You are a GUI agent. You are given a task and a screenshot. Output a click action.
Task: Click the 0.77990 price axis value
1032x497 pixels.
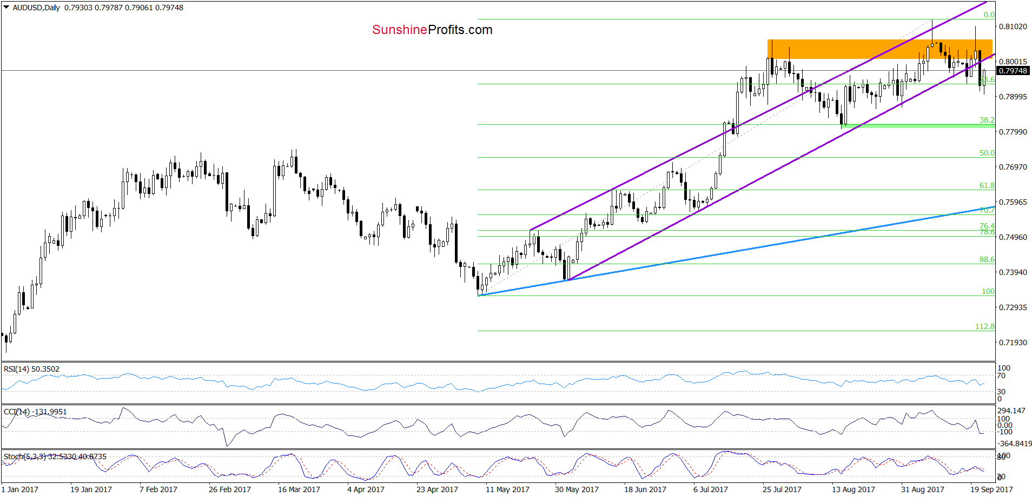click(x=1013, y=132)
